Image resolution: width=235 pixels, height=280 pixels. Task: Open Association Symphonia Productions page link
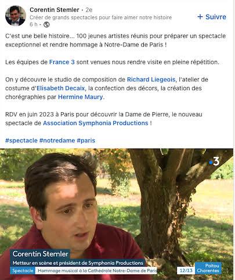[x=96, y=123]
